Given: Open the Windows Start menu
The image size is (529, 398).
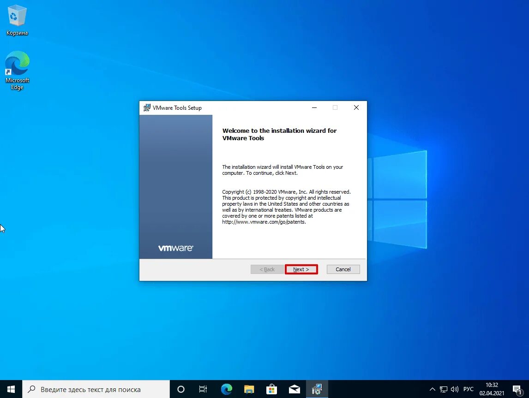Looking at the screenshot, I should [x=11, y=389].
